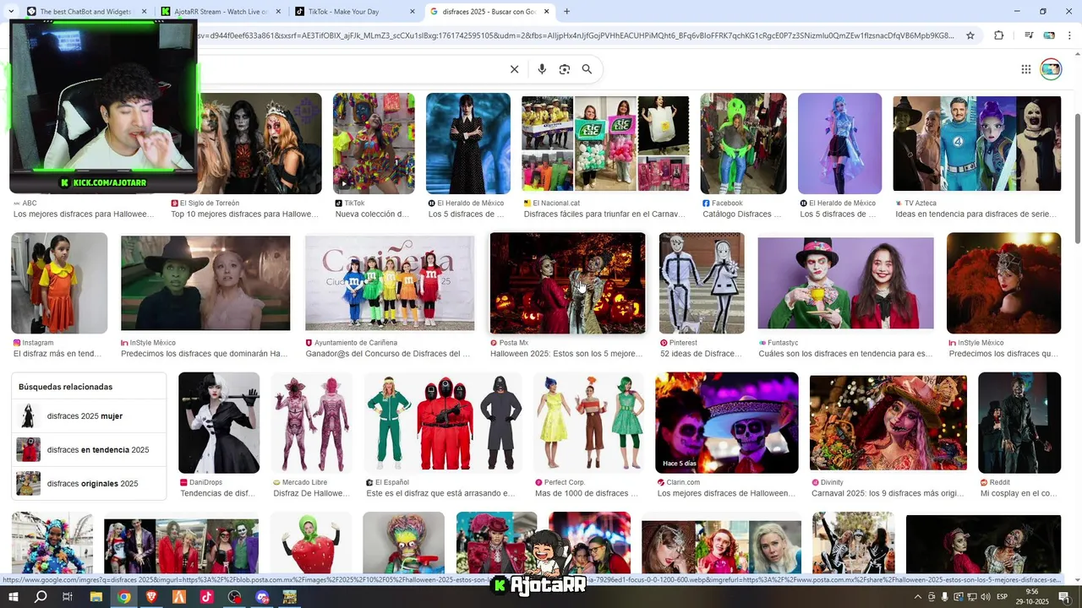The height and width of the screenshot is (608, 1082).
Task: Open the Google account profile avatar
Action: tap(1051, 69)
